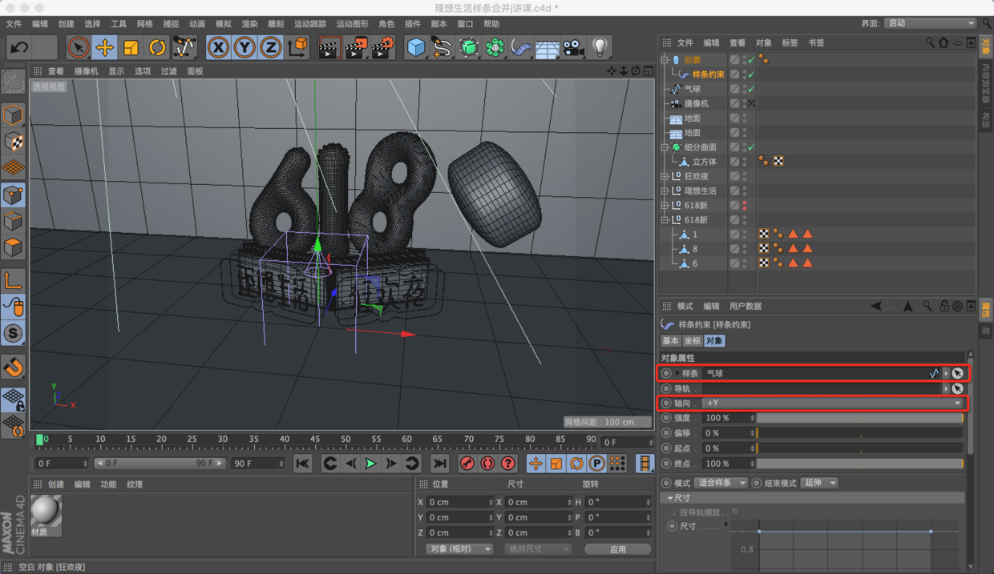
Task: Open the 运动图形 menu
Action: click(x=353, y=24)
